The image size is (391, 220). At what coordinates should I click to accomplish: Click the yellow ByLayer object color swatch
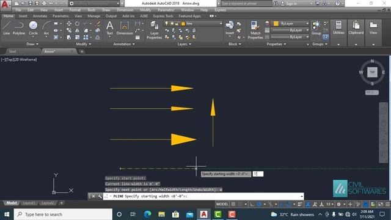[276, 23]
